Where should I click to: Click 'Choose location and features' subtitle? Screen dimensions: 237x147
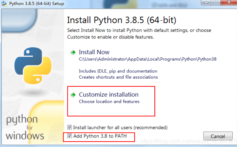click(x=109, y=101)
